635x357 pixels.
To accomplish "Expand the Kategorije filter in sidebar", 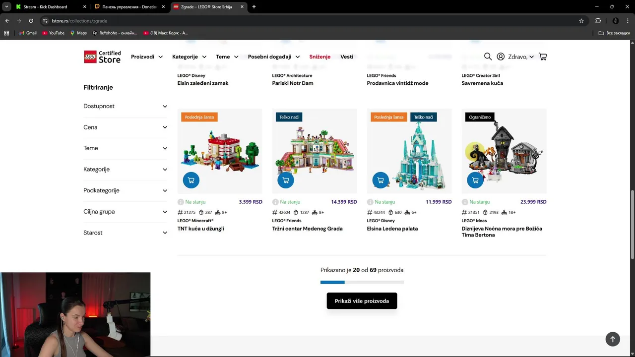I will click(x=126, y=170).
